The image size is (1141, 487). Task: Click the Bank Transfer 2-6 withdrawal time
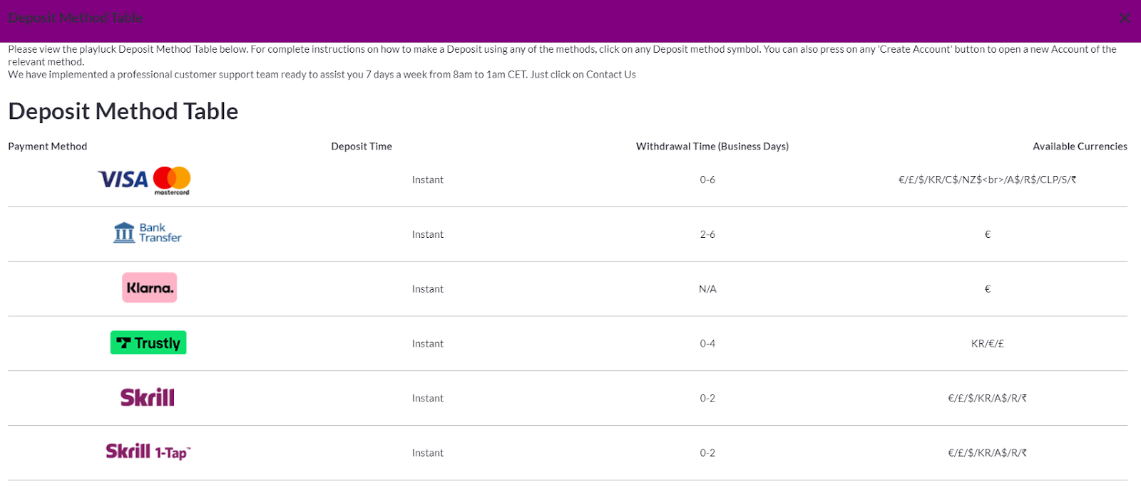coord(707,234)
